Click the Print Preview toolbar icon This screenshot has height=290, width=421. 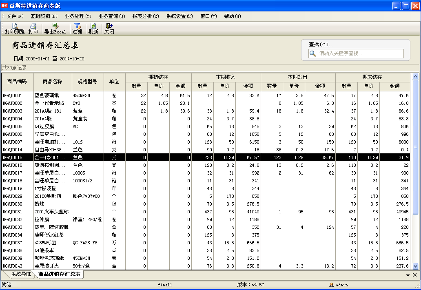click(x=15, y=29)
